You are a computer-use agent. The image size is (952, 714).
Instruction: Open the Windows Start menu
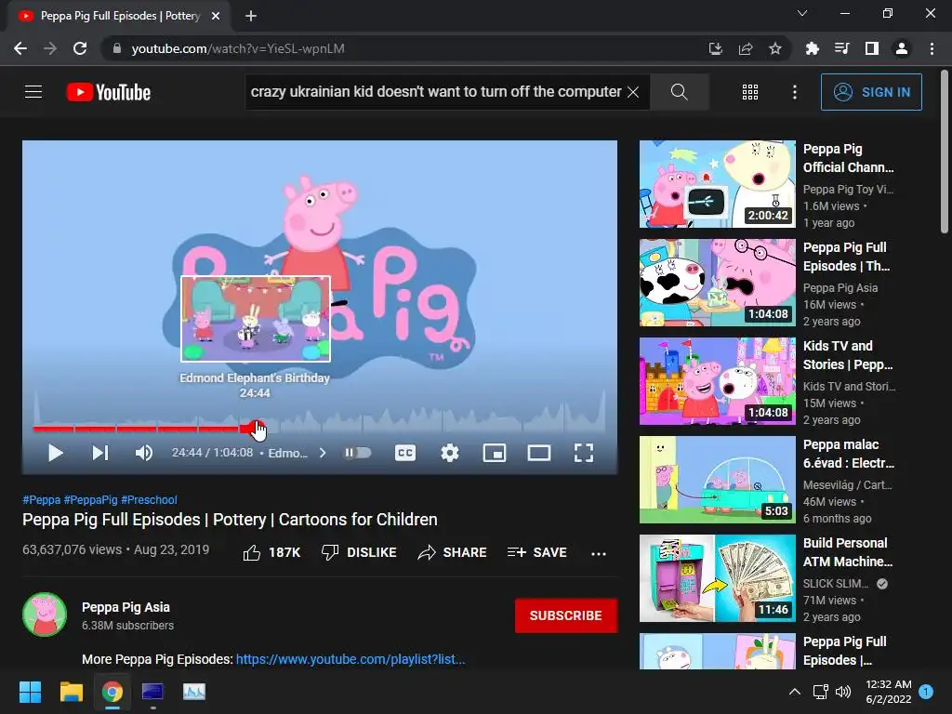point(30,692)
